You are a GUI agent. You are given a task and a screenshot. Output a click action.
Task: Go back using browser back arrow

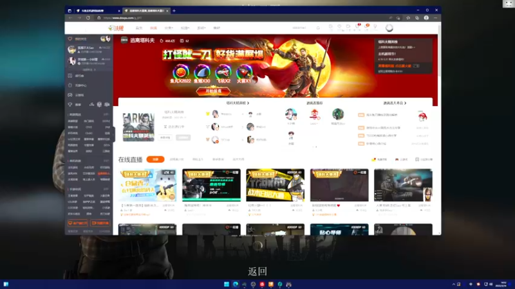click(71, 18)
